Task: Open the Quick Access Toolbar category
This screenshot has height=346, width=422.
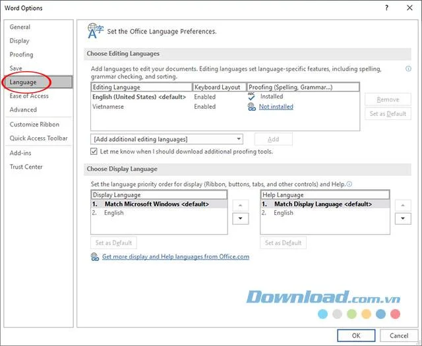Action: [38, 138]
